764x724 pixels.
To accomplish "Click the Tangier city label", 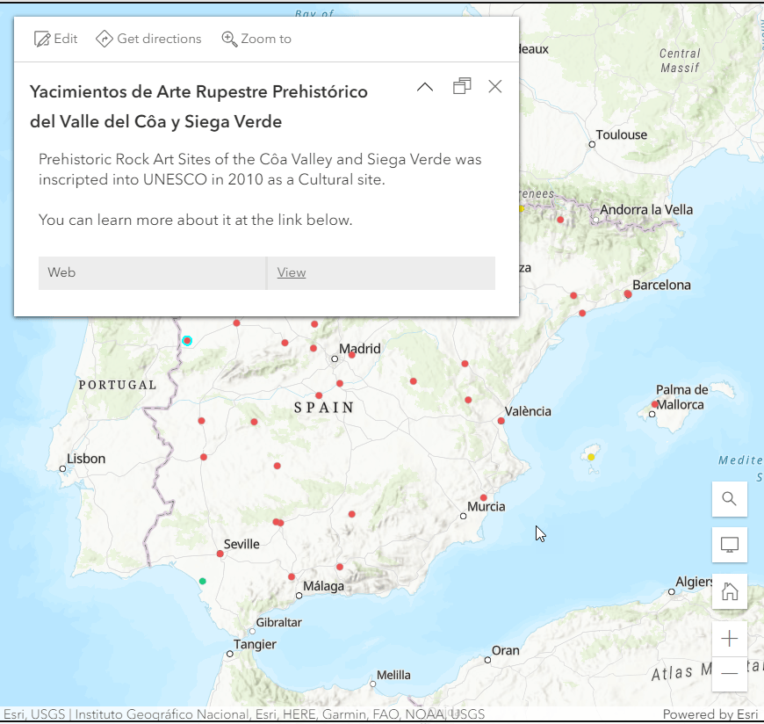I will coord(255,645).
